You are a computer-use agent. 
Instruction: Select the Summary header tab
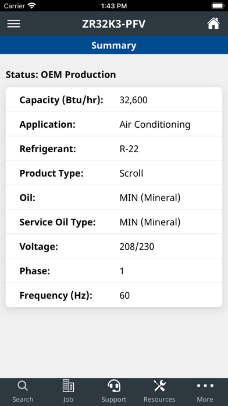coord(114,45)
